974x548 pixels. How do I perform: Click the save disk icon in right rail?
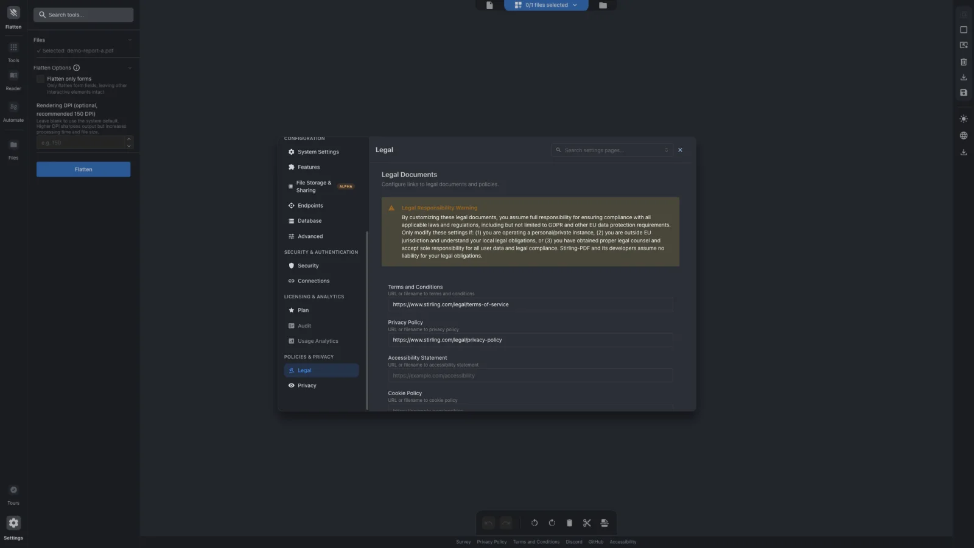(964, 93)
